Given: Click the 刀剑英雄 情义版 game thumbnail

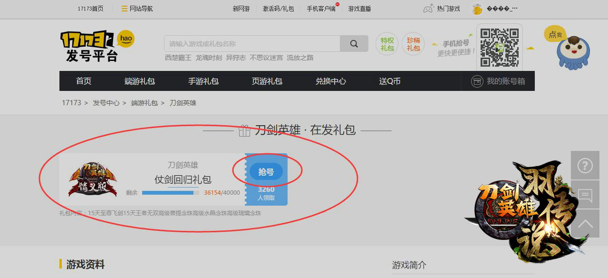Looking at the screenshot, I should (x=93, y=180).
